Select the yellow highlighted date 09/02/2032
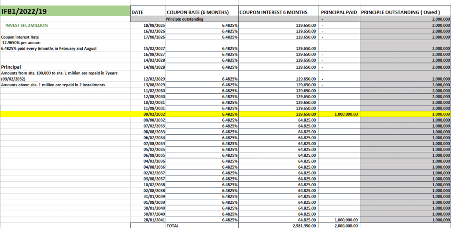 tap(153, 114)
